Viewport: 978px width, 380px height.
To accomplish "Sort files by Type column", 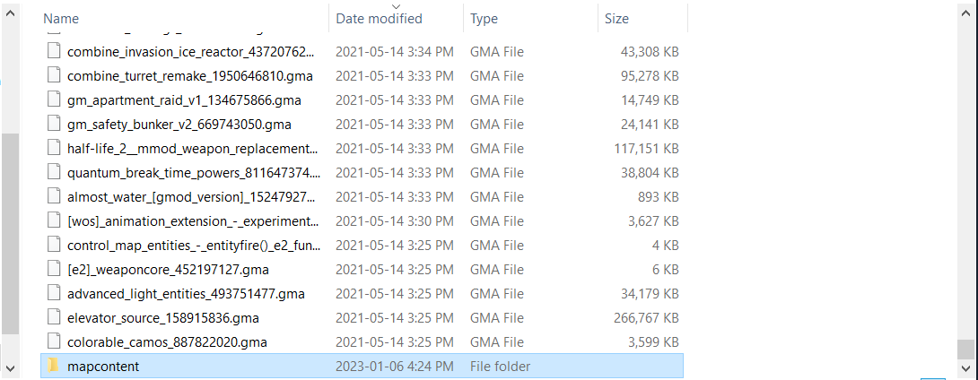I will pyautogui.click(x=485, y=18).
